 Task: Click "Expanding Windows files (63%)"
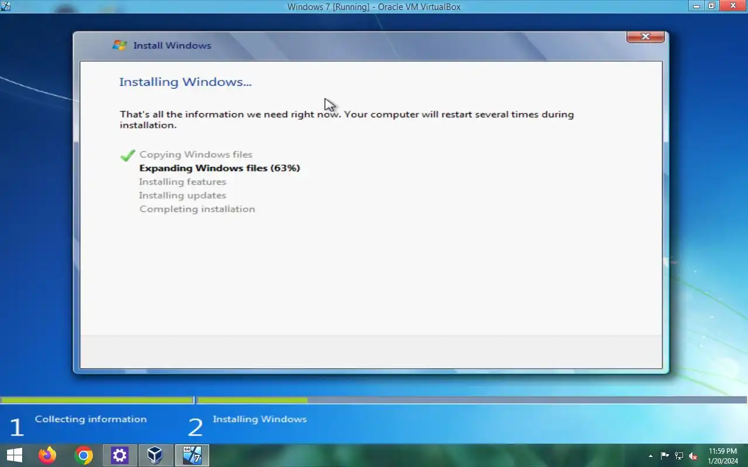(x=220, y=168)
